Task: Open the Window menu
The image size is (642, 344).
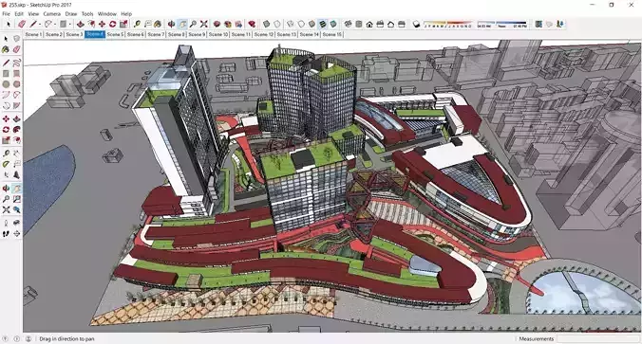Action: coord(107,14)
